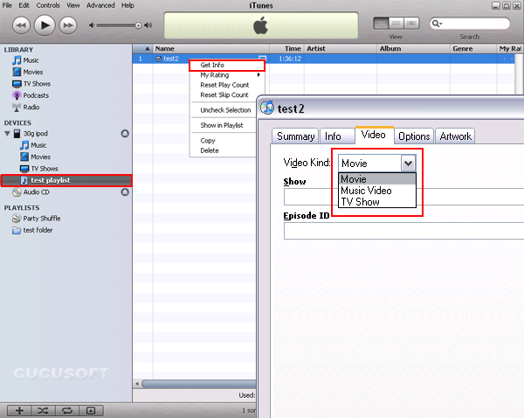Switch to the Artwork tab
This screenshot has height=418, width=524.
tap(455, 136)
